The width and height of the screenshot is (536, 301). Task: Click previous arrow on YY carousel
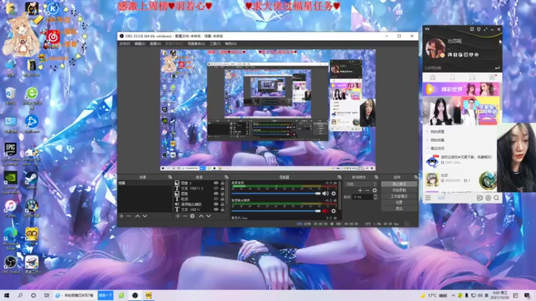(425, 111)
